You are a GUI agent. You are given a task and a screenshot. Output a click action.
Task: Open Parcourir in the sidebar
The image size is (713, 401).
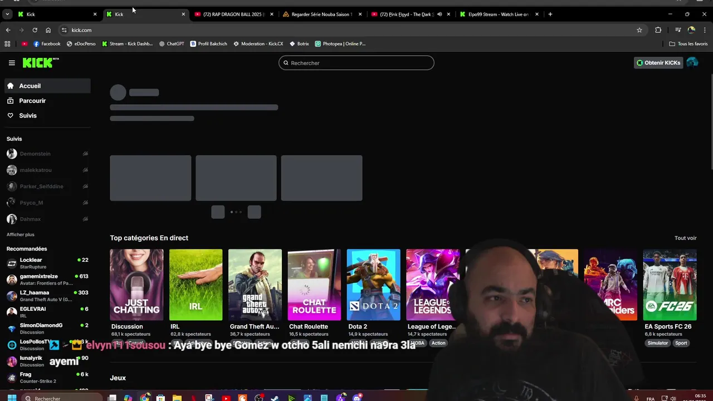pyautogui.click(x=47, y=101)
